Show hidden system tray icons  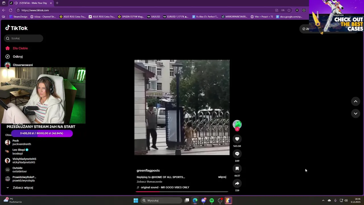(x=323, y=200)
